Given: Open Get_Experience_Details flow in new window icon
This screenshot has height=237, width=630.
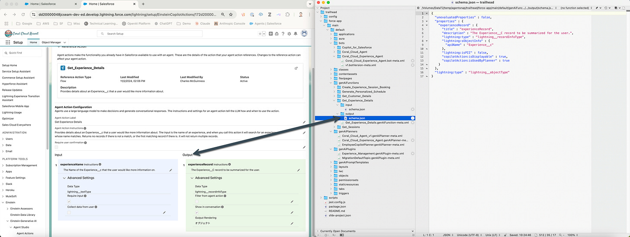Looking at the screenshot, I should (296, 68).
